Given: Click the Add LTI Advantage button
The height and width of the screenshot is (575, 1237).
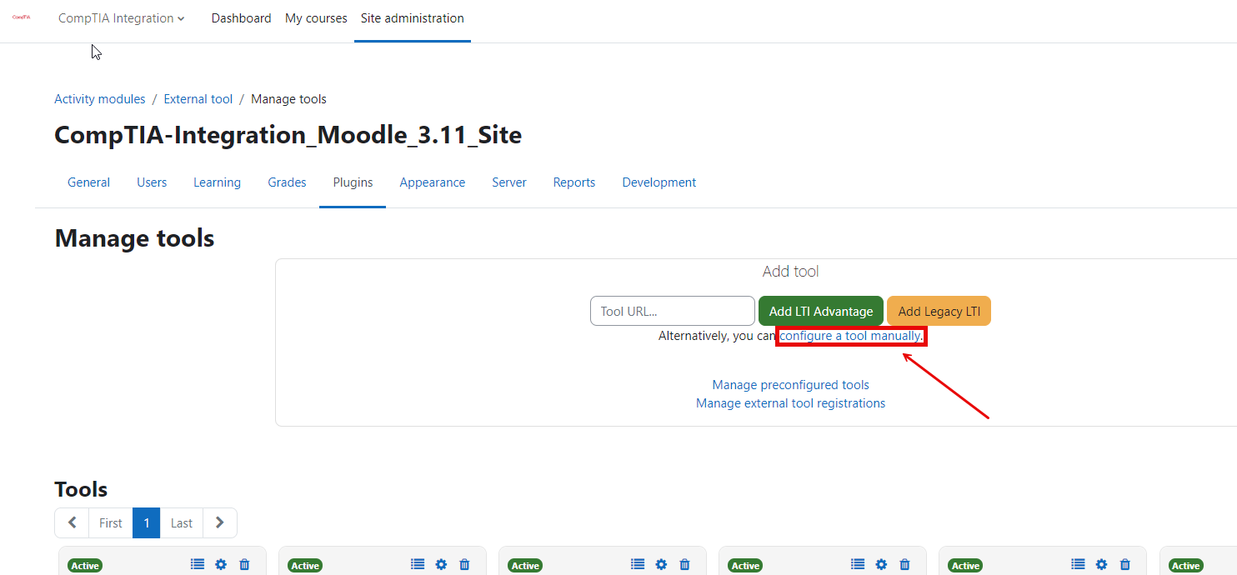Looking at the screenshot, I should [820, 311].
